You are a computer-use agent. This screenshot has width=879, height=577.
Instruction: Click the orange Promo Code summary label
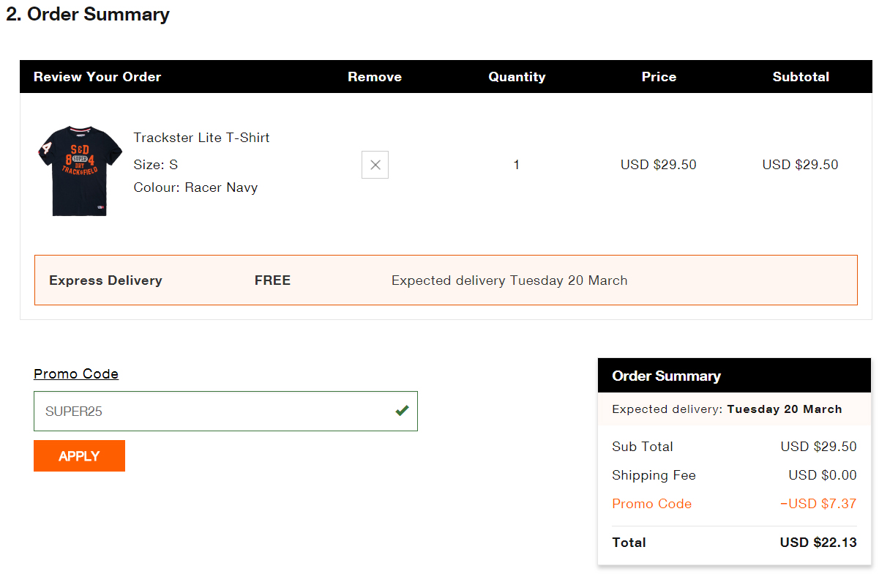(651, 504)
